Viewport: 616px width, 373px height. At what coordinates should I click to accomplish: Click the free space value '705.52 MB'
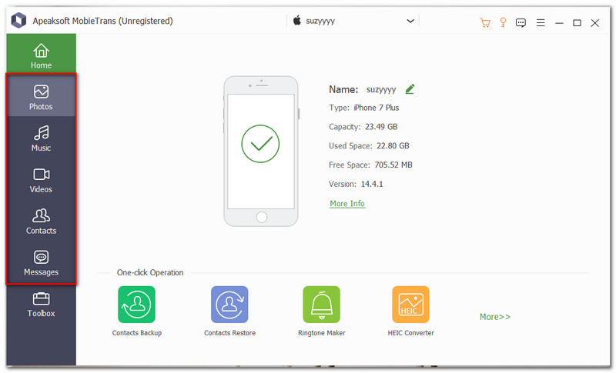[393, 165]
